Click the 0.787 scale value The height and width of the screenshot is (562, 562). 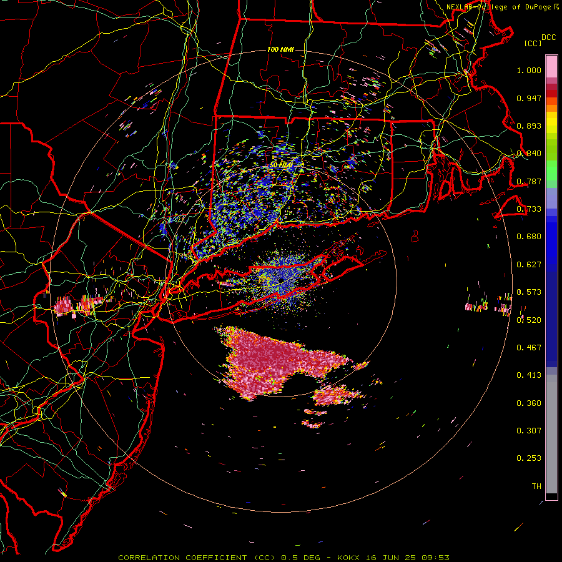coord(529,181)
